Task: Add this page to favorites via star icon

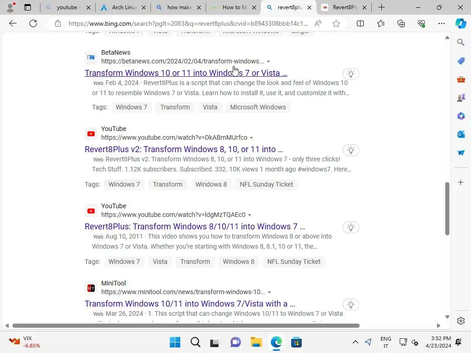Action: pyautogui.click(x=336, y=23)
